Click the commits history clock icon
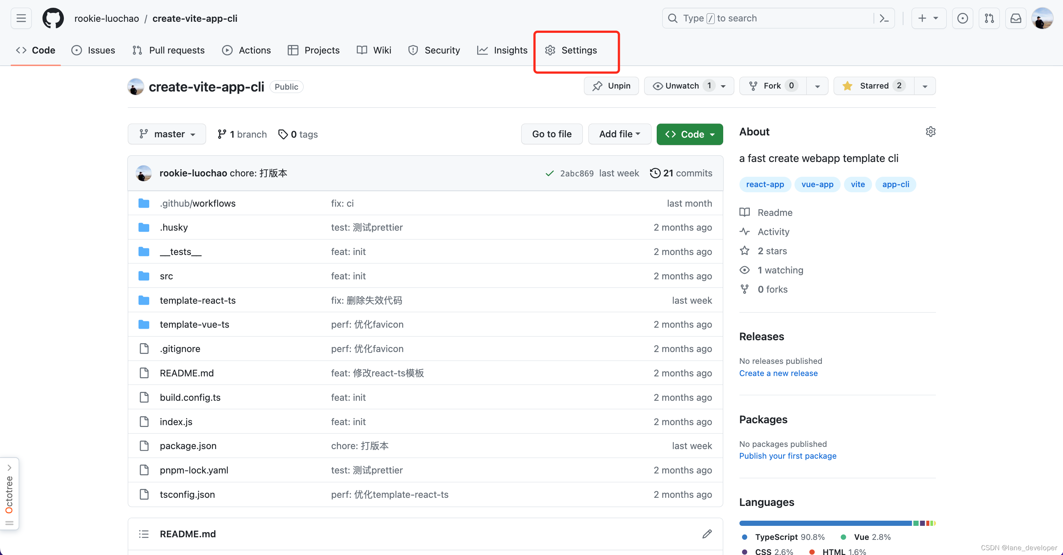Screen dimensions: 1063x555 pos(654,173)
